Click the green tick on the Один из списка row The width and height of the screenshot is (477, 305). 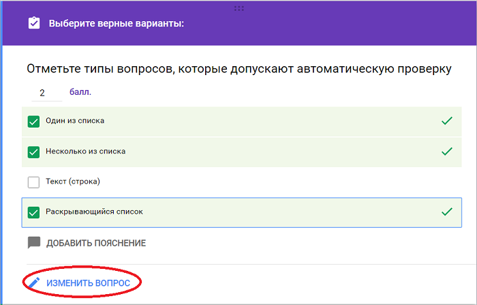[x=447, y=121]
